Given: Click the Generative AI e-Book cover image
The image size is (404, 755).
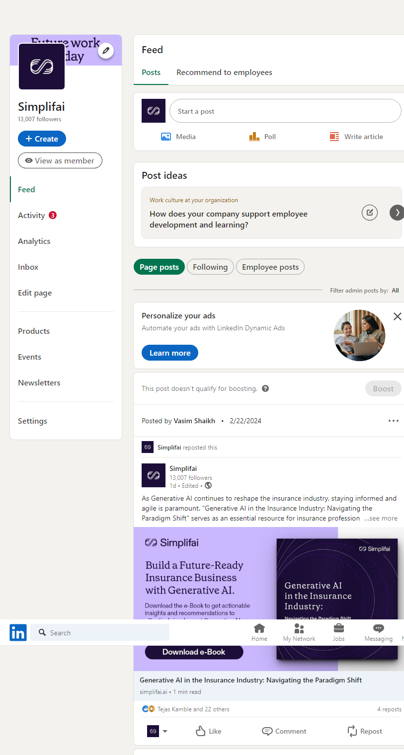Looking at the screenshot, I should [x=337, y=599].
